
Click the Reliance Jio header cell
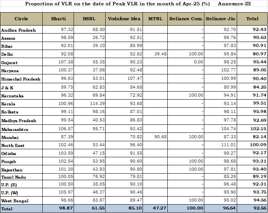[220, 19]
